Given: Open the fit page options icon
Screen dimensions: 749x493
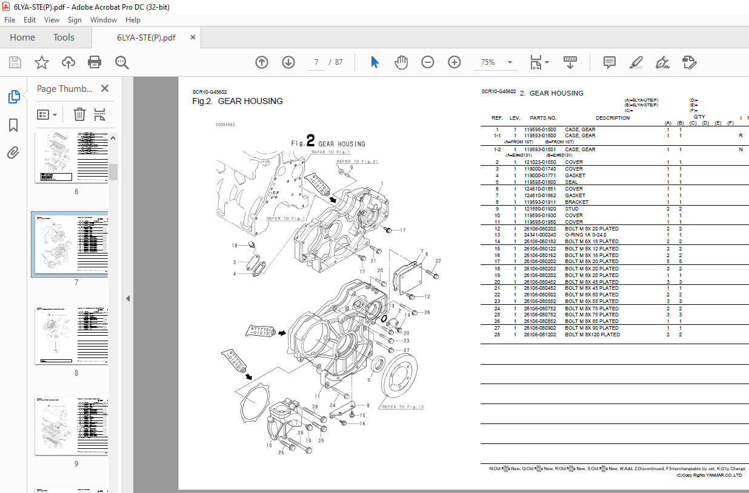Looking at the screenshot, I should (536, 62).
